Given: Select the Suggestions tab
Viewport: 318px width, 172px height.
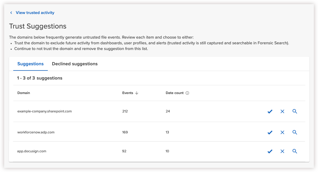Looking at the screenshot, I should [x=30, y=64].
